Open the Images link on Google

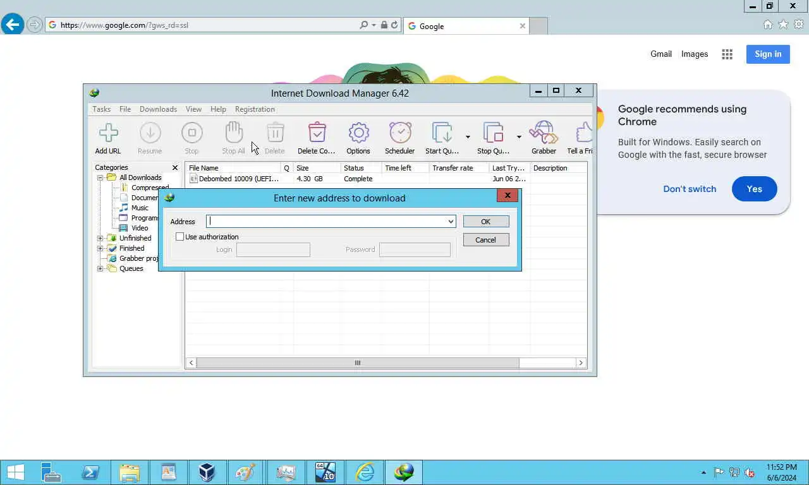pyautogui.click(x=695, y=54)
